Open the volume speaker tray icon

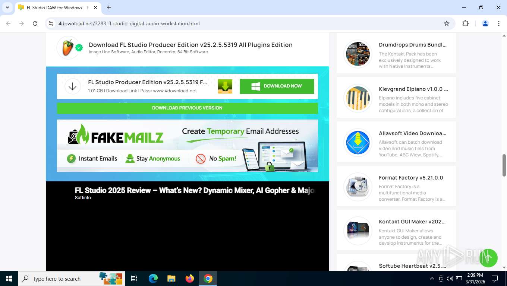click(x=450, y=279)
